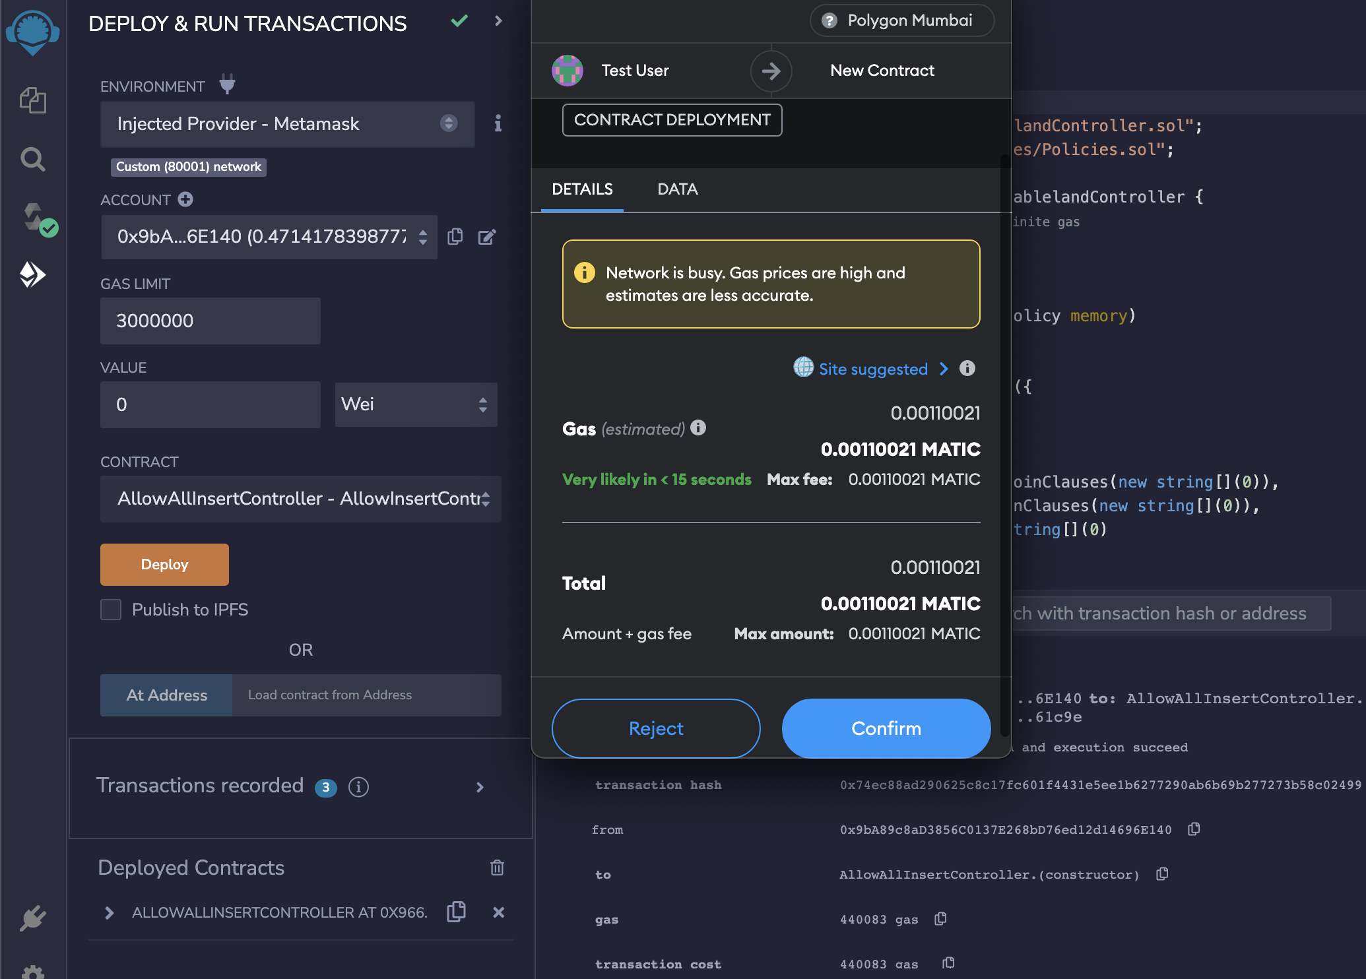Select the CONTRACT dropdown to change
This screenshot has height=979, width=1366.
pyautogui.click(x=300, y=496)
